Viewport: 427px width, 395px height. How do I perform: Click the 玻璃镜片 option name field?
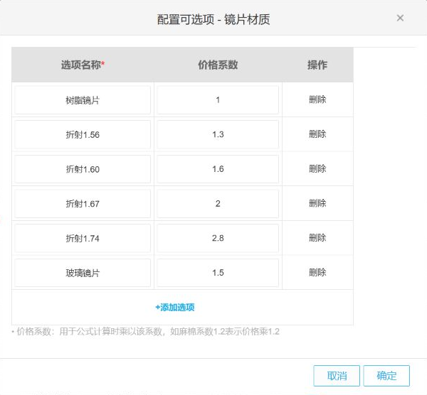(x=83, y=273)
